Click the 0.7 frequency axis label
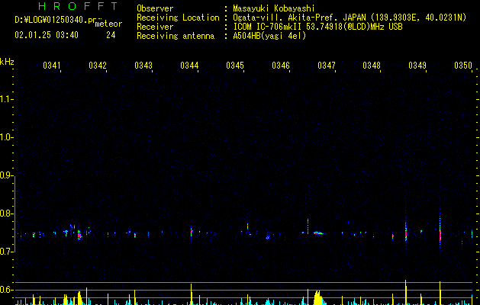Image resolution: width=480 pixels, height=305 pixels. 7,252
